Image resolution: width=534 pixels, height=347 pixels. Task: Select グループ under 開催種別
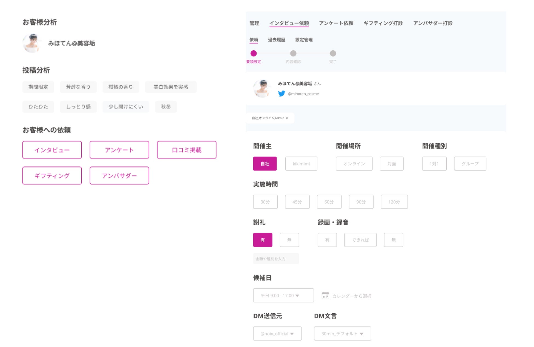[470, 163]
